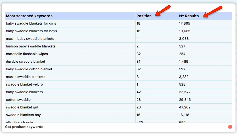
Task: Click position 1 in swaddle blanket velcro row
Action: tap(137, 84)
